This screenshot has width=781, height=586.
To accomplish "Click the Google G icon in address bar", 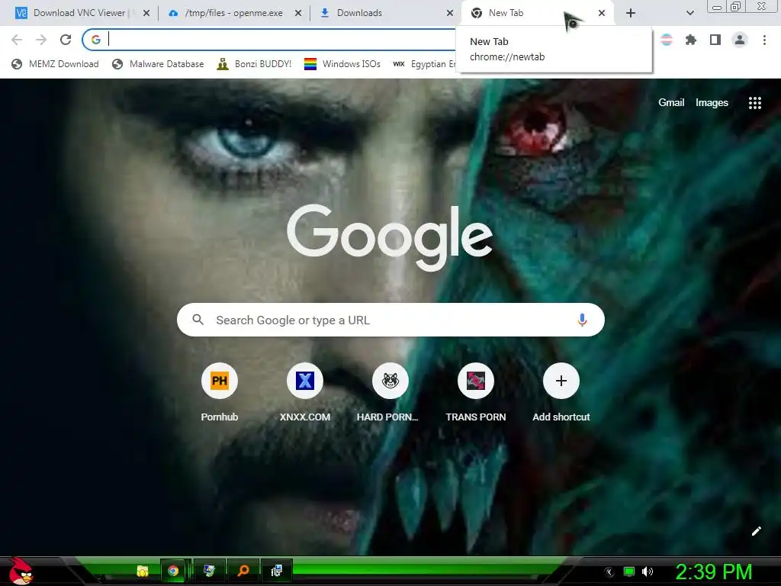I will (96, 40).
